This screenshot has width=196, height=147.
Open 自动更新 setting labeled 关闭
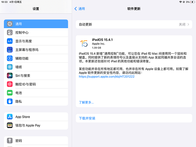pyautogui.click(x=134, y=24)
